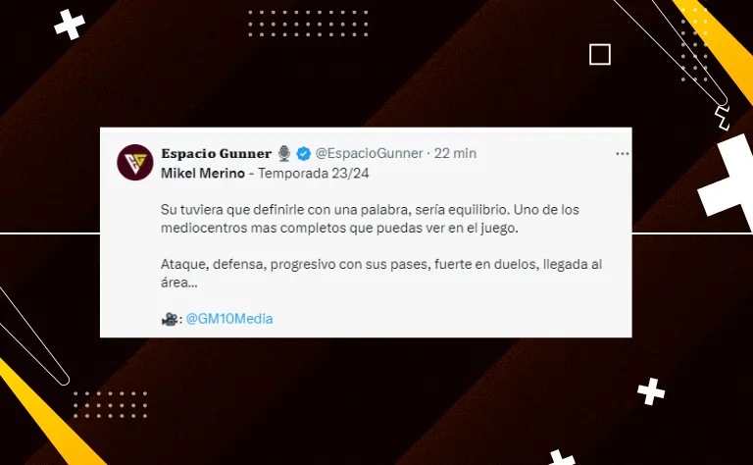
Task: Click the white outlined square shape
Action: [600, 54]
